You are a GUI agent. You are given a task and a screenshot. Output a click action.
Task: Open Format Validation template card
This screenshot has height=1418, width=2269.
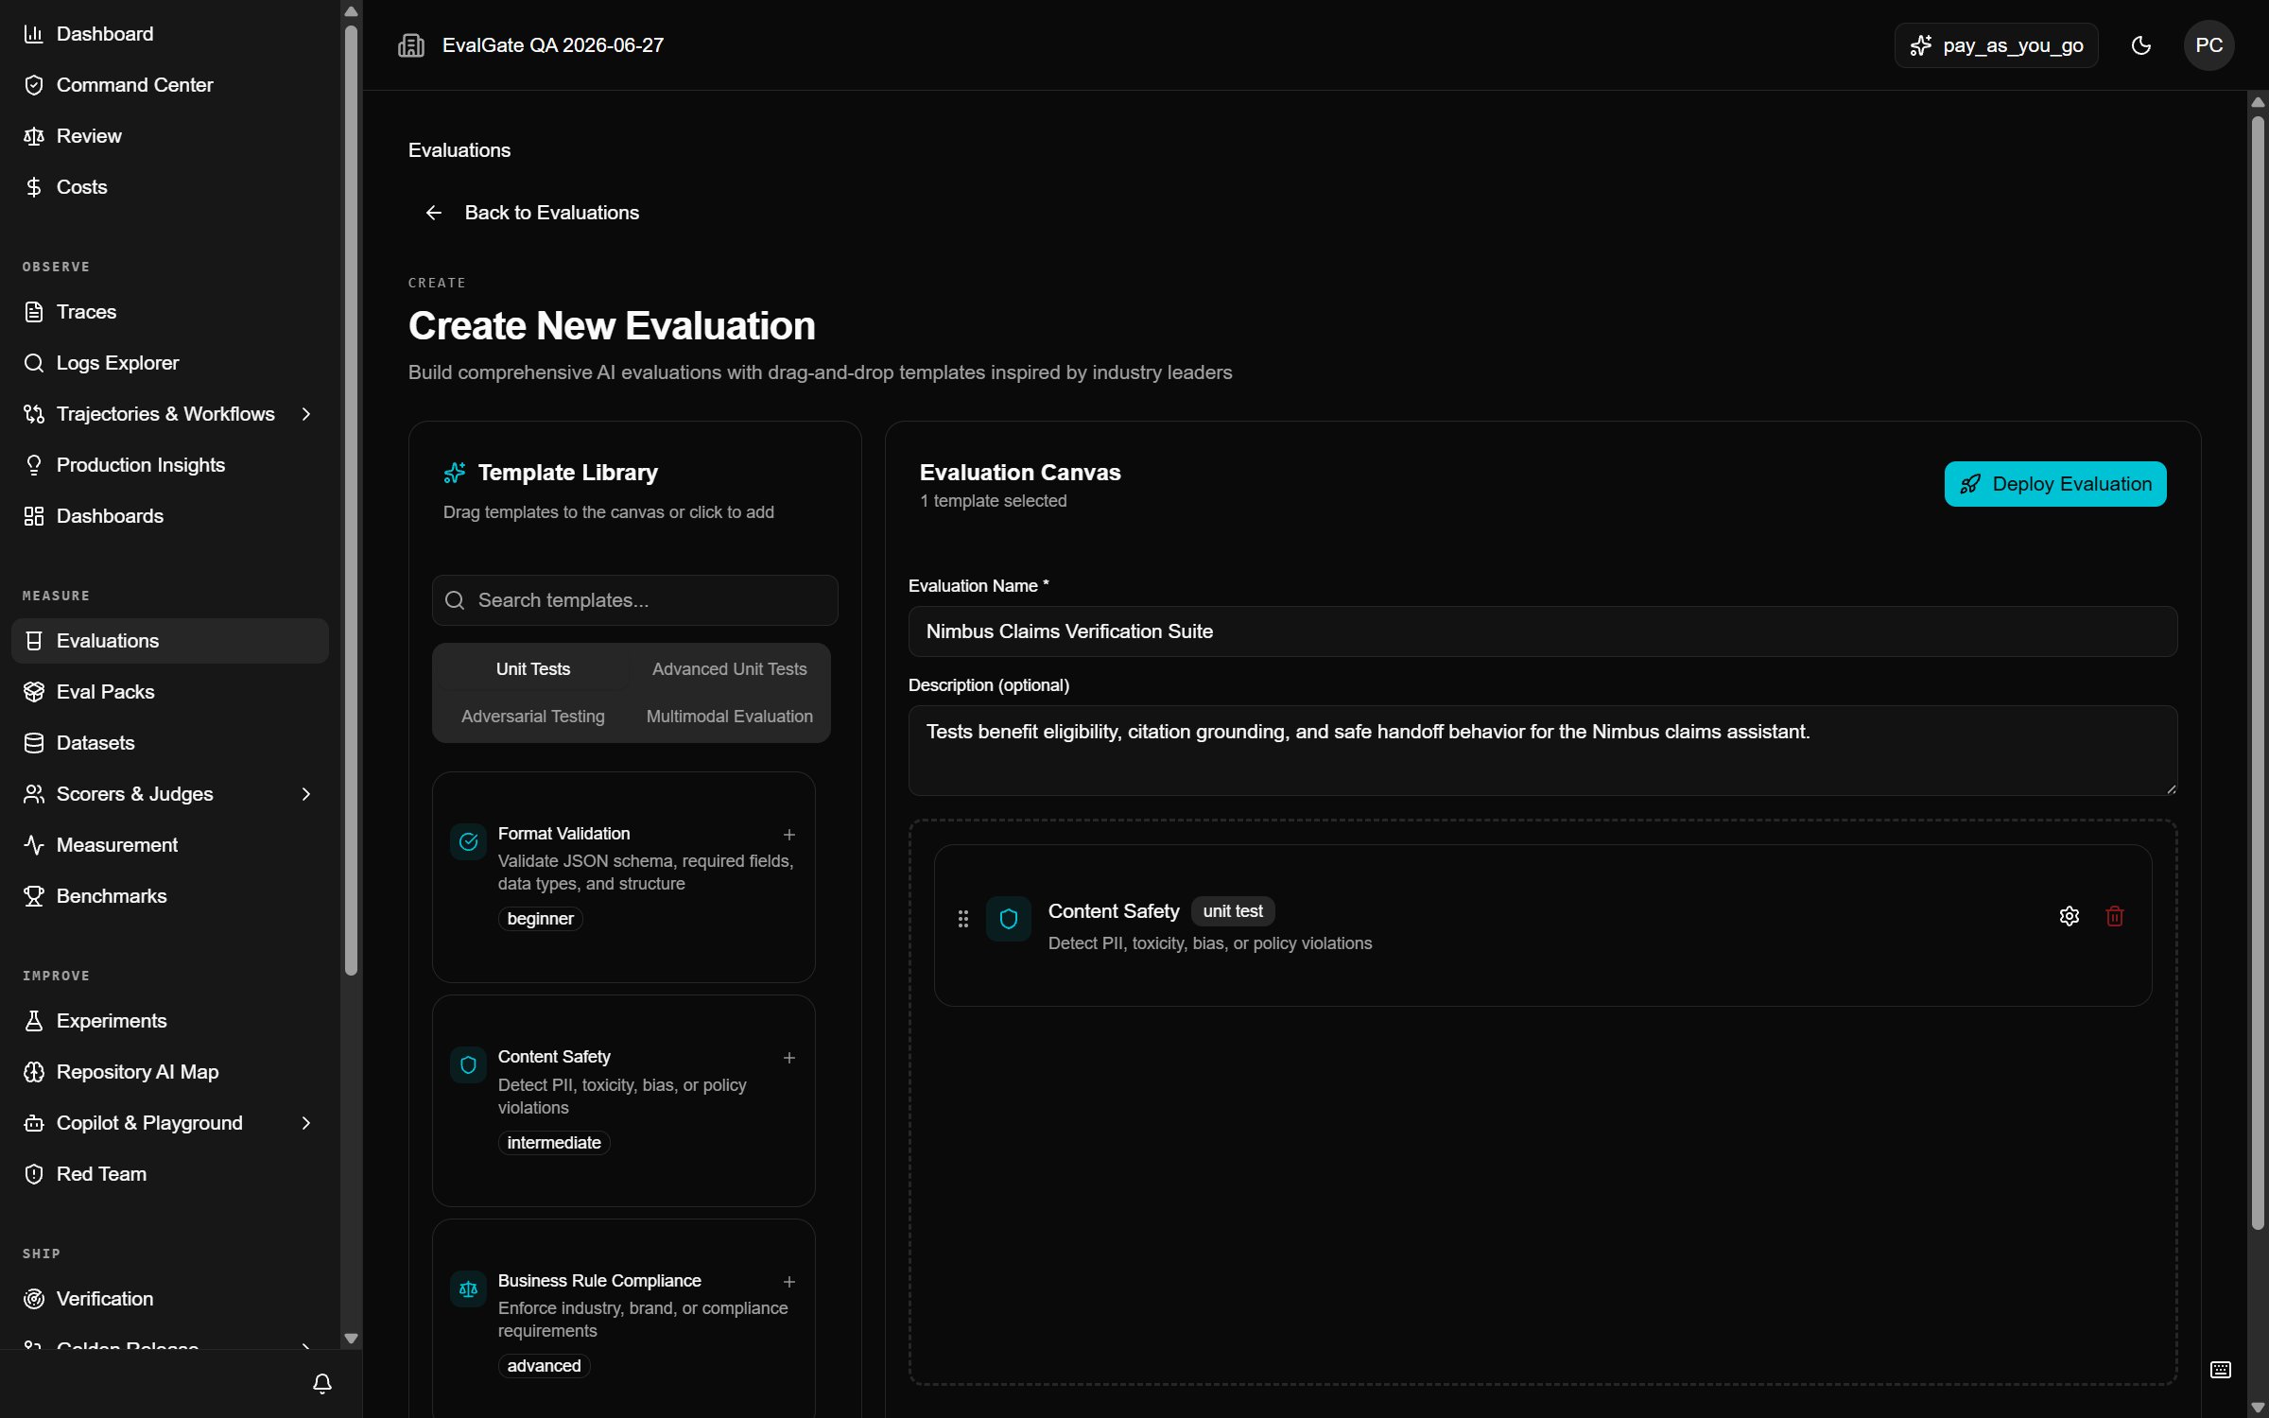click(624, 877)
